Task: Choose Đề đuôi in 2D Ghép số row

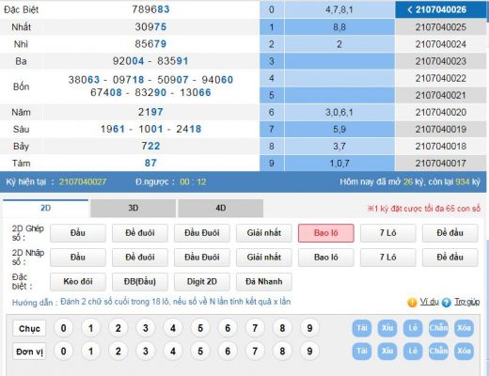Action: tap(140, 233)
